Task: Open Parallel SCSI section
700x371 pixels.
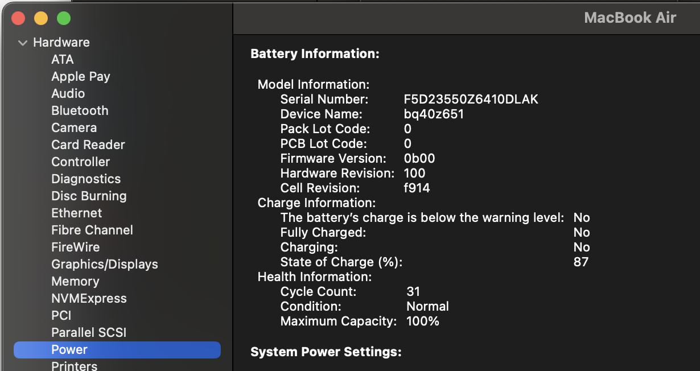Action: tap(89, 332)
